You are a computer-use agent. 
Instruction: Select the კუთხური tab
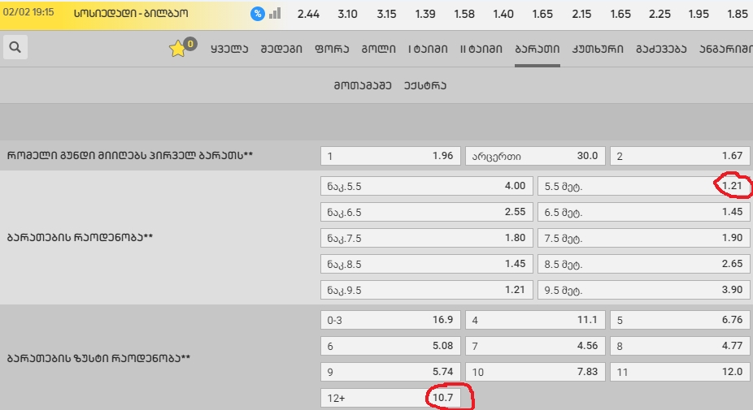[x=598, y=49]
